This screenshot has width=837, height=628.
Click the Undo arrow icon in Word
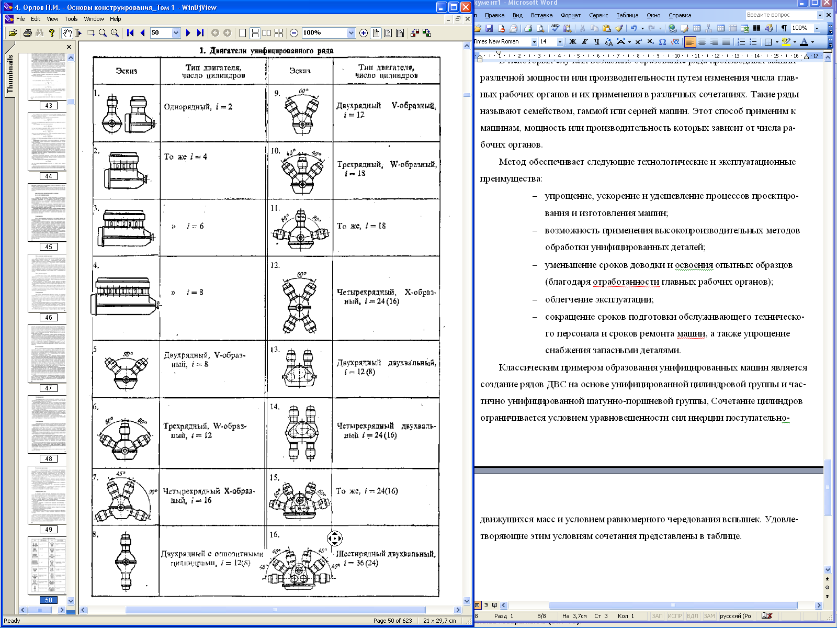[x=634, y=28]
